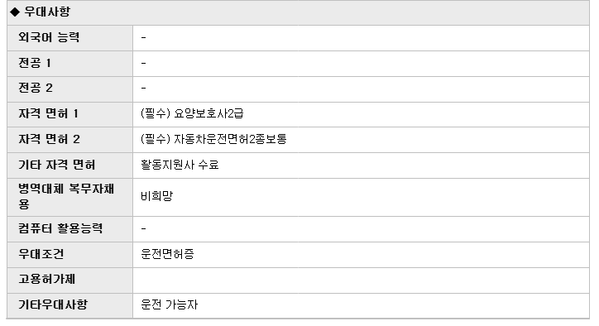Viewport: 599px width, 326px height.
Task: Click the 고용허가제 row label
Action: point(47,280)
